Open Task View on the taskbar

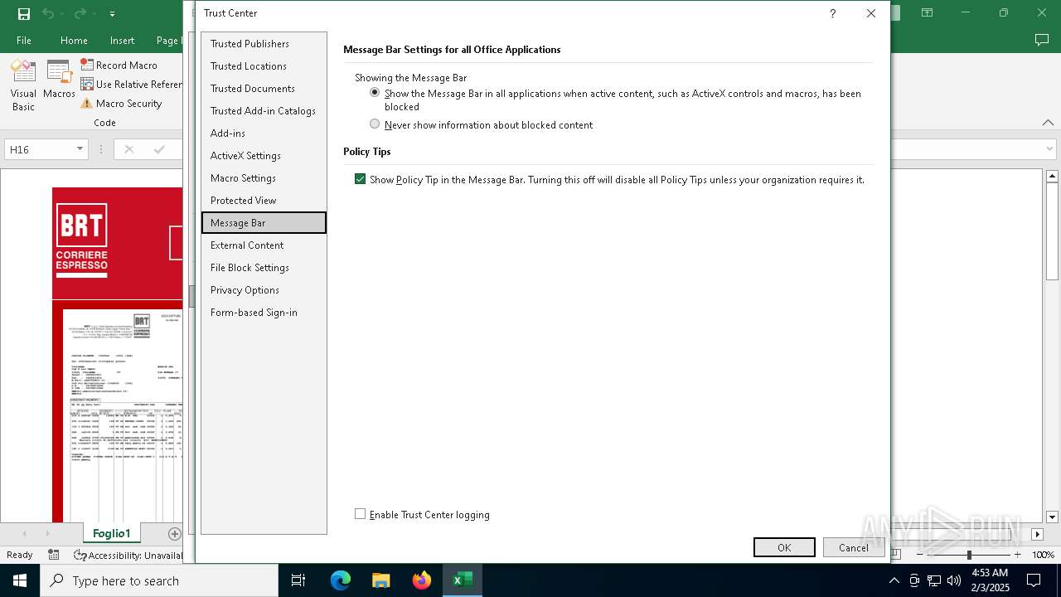pos(298,580)
